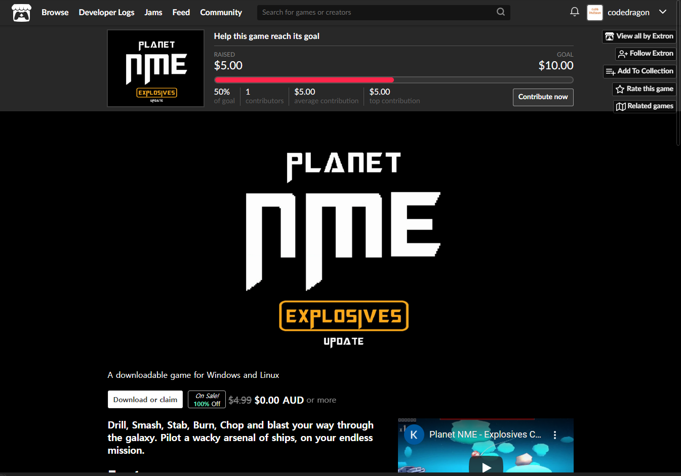Viewport: 681px width, 476px height.
Task: Open the notifications bell
Action: coord(575,12)
